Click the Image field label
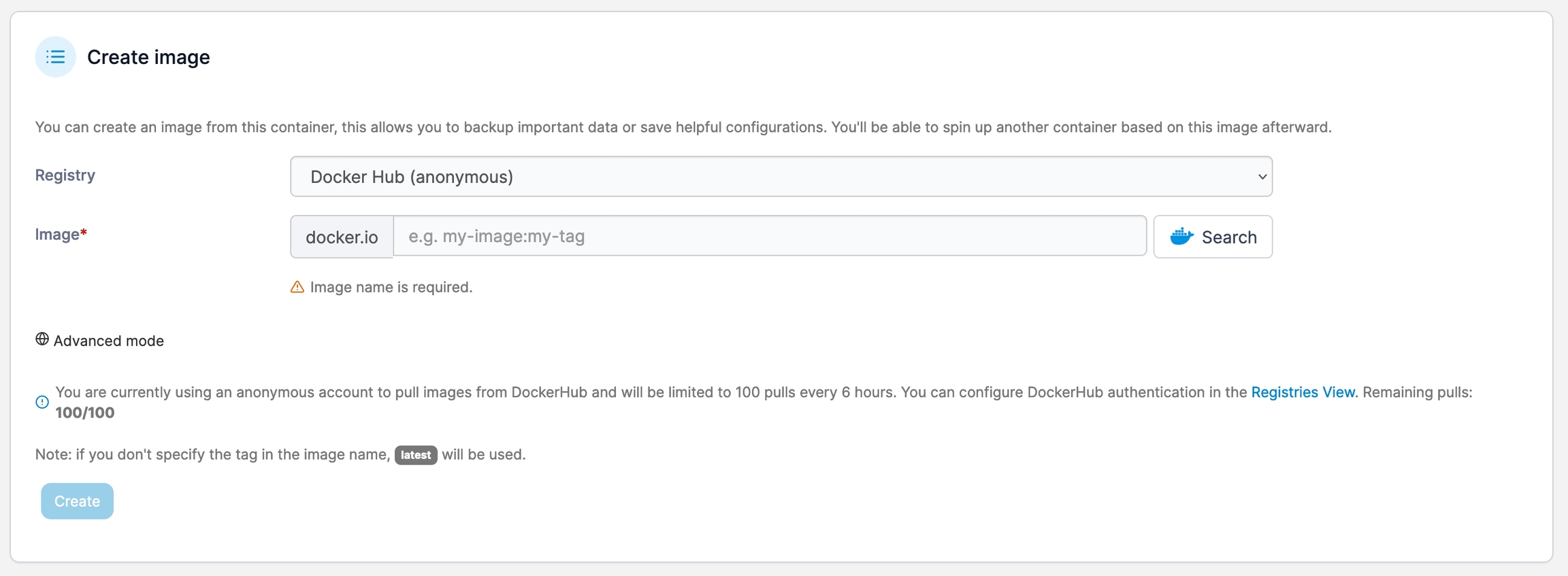The image size is (1568, 576). [57, 235]
